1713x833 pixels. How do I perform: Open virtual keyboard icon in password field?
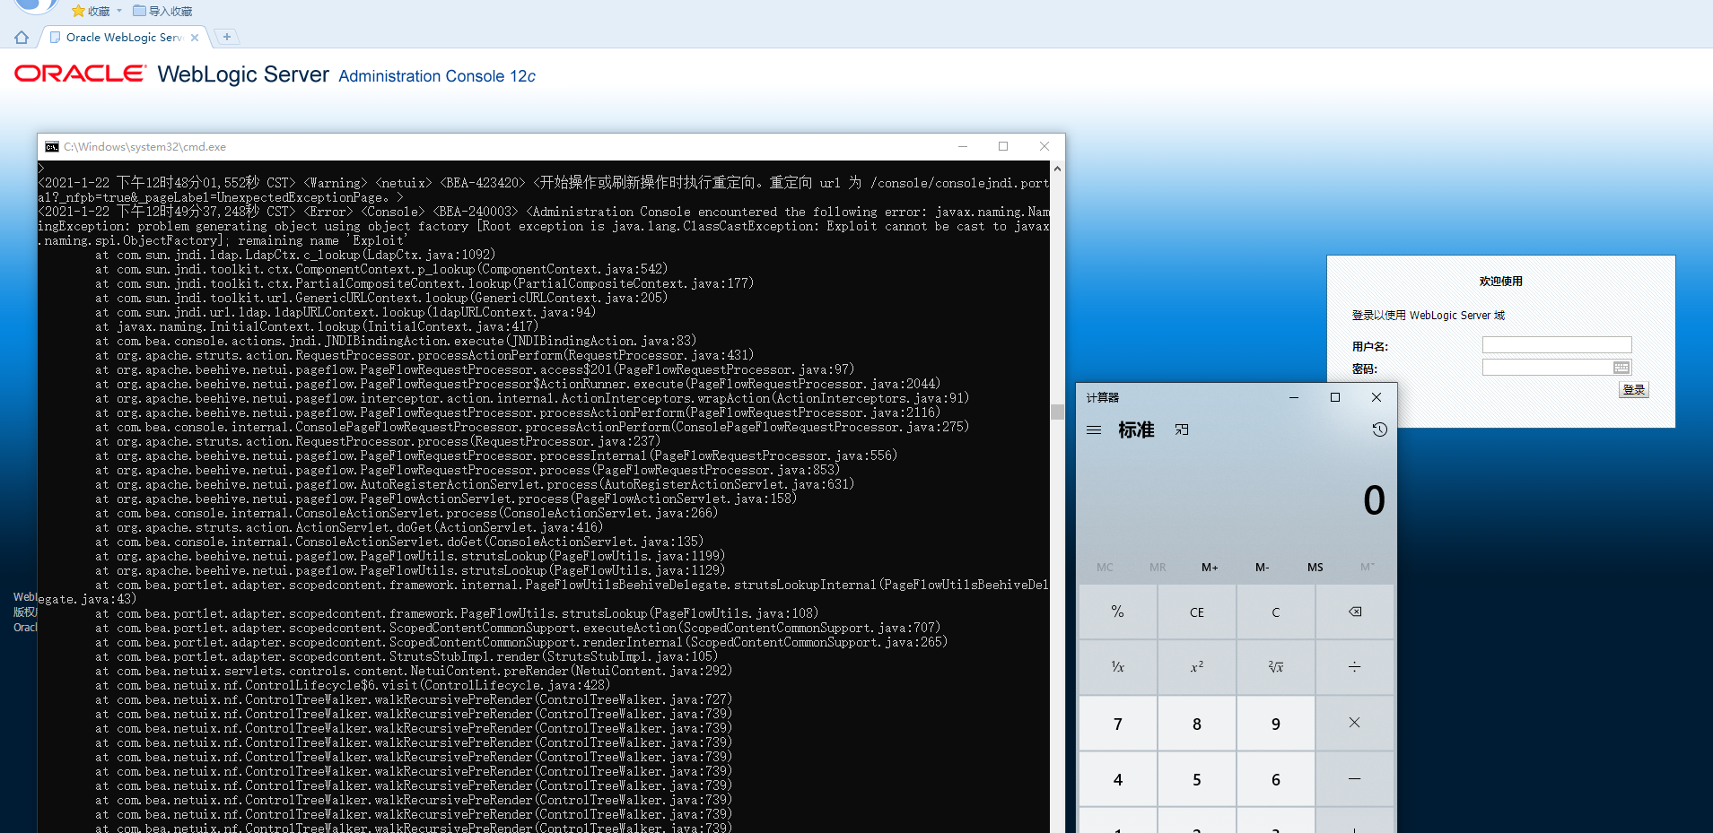click(1621, 368)
